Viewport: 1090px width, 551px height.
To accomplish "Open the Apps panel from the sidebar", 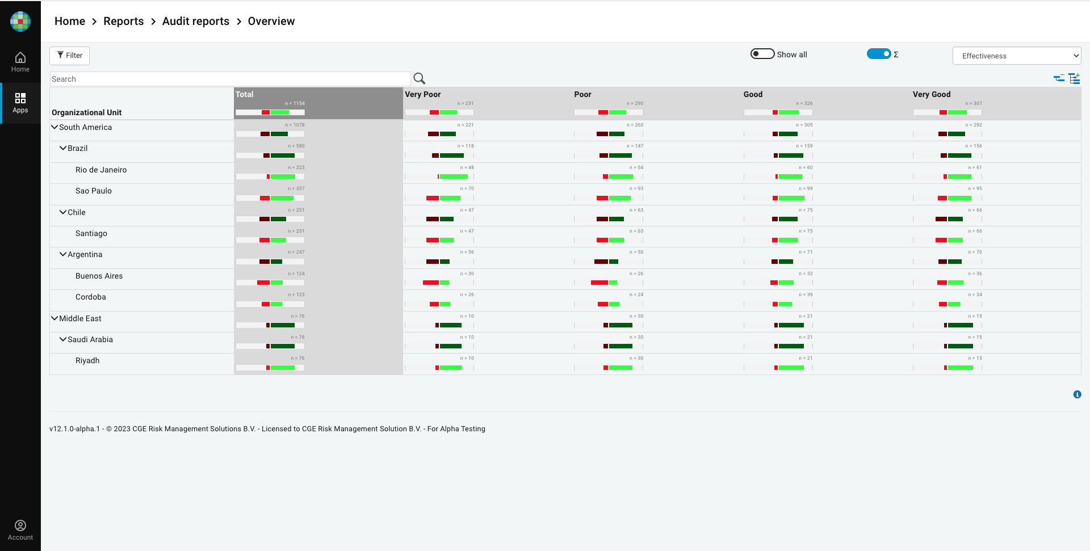I will [x=20, y=103].
